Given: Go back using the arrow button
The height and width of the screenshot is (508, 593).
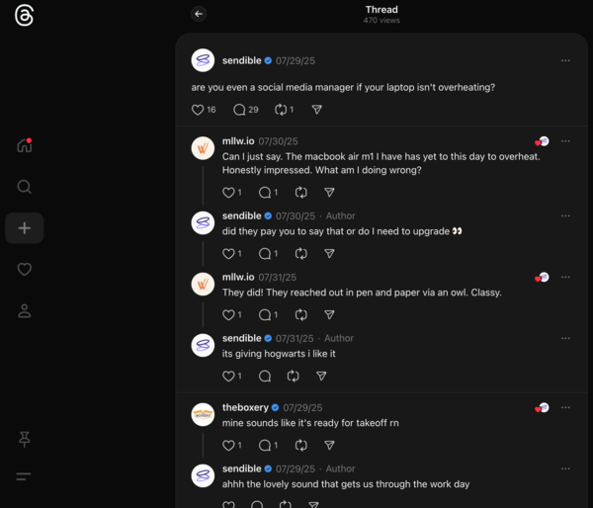Looking at the screenshot, I should click(199, 14).
